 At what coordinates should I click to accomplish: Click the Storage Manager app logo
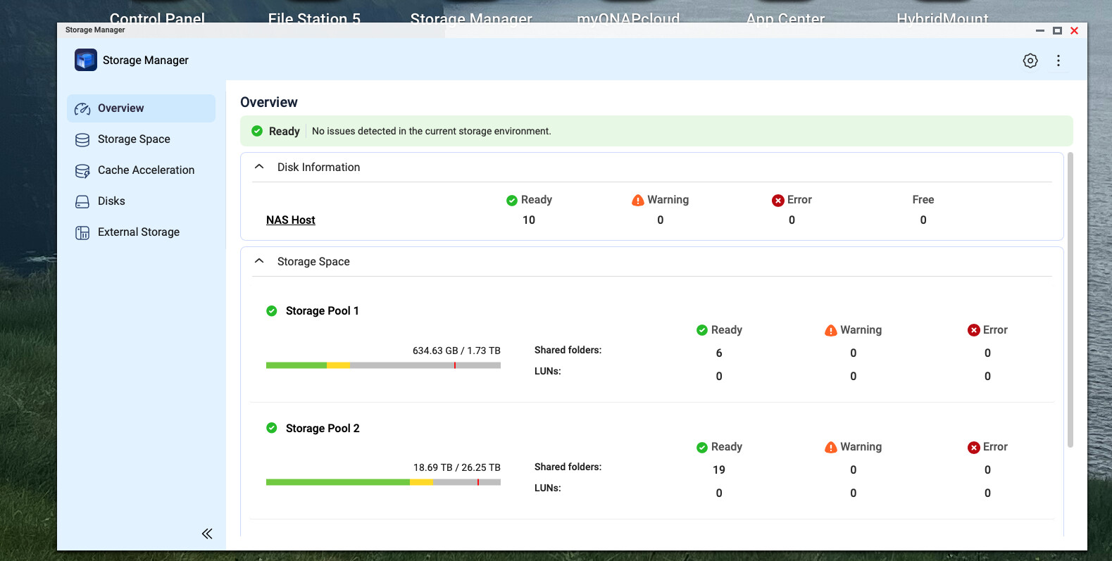click(x=86, y=61)
